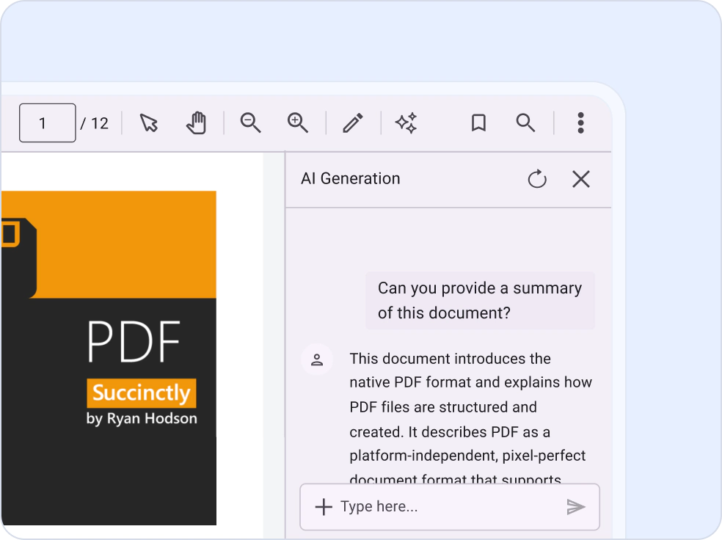Refresh the AI Generation conversation
Screen dimensions: 722x540
[x=537, y=179]
